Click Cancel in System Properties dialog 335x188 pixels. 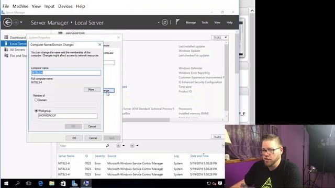tap(93, 138)
